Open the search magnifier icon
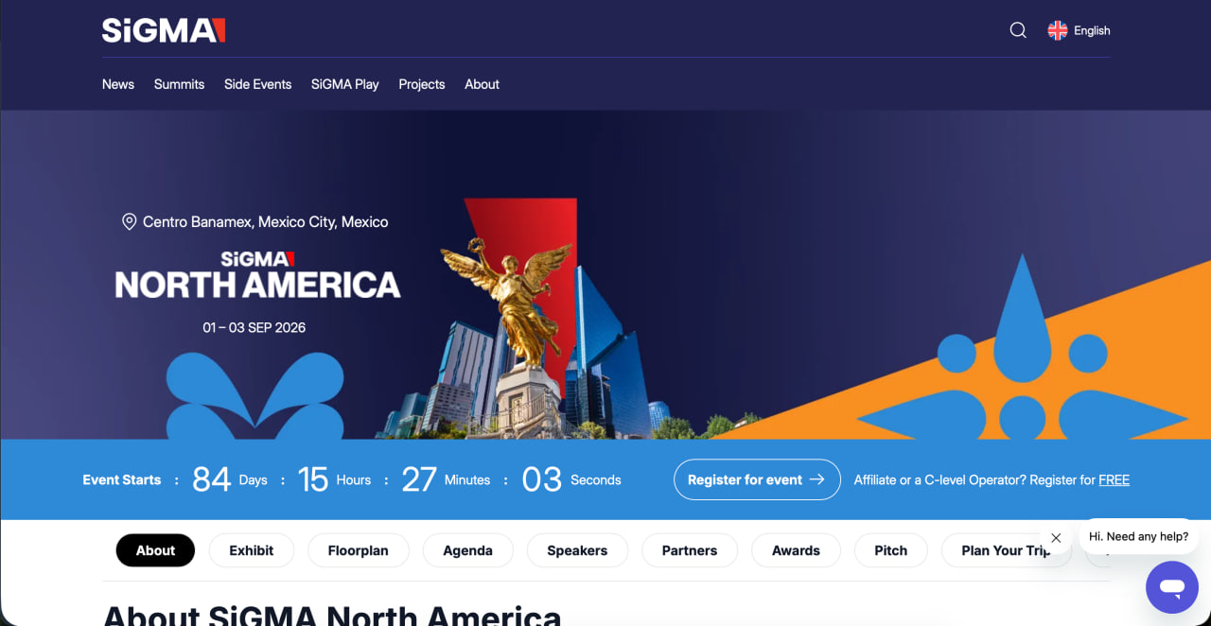Viewport: 1211px width, 626px height. [1018, 30]
